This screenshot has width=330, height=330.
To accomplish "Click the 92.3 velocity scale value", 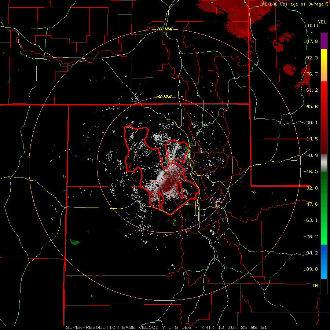I will pyautogui.click(x=312, y=58).
